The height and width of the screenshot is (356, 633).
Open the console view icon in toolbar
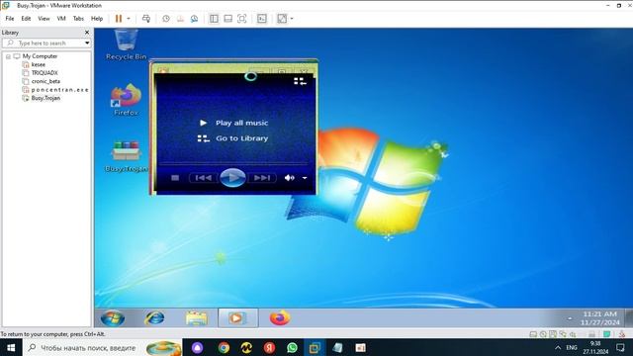point(261,19)
